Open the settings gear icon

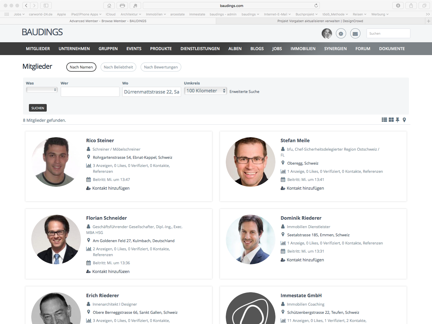point(341,34)
